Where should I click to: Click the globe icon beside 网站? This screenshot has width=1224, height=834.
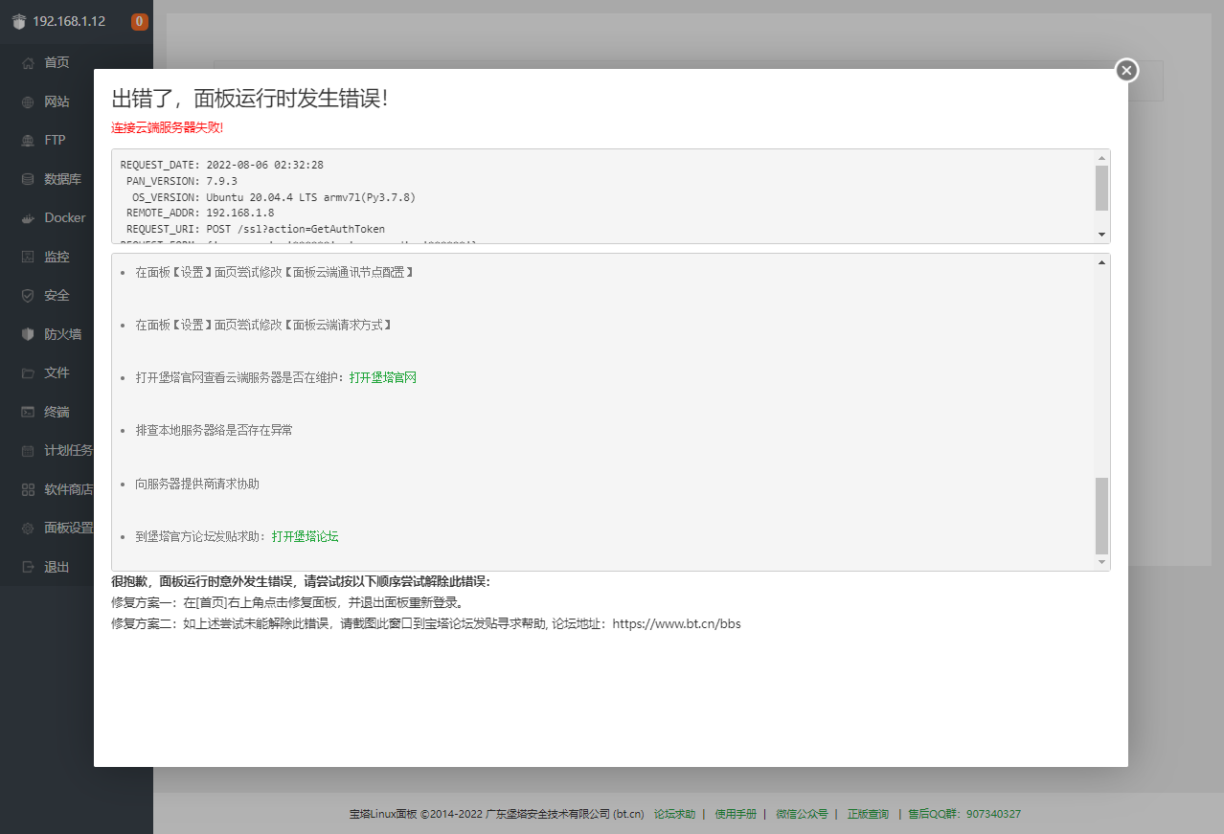coord(28,101)
